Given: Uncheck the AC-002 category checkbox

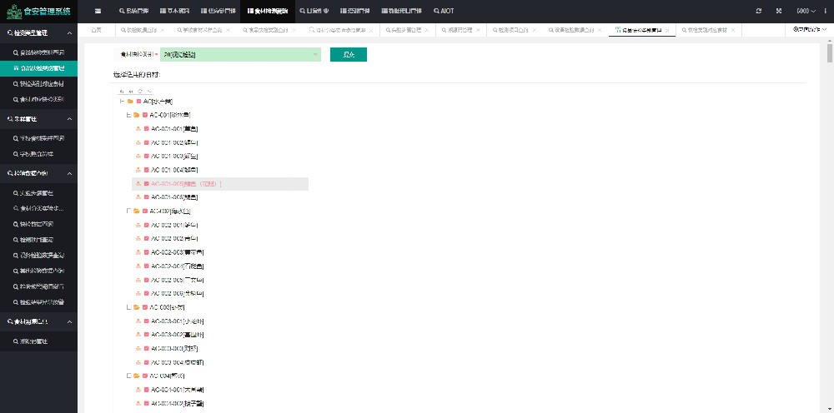Looking at the screenshot, I should (144, 211).
